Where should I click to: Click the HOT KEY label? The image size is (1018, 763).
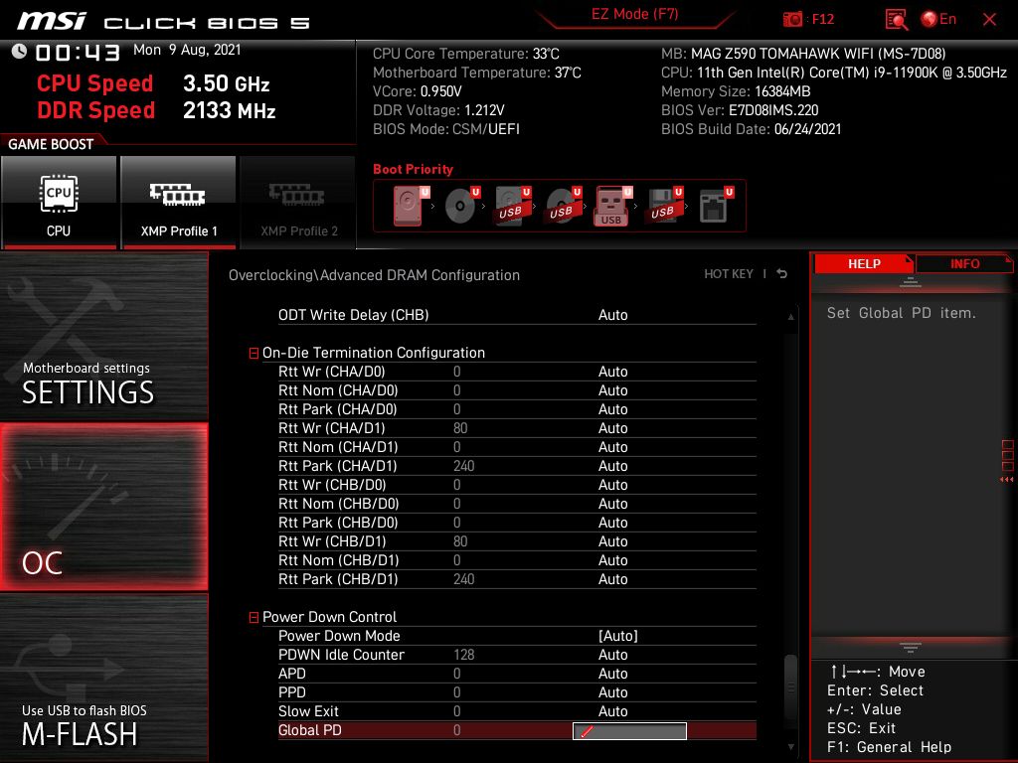coord(729,274)
